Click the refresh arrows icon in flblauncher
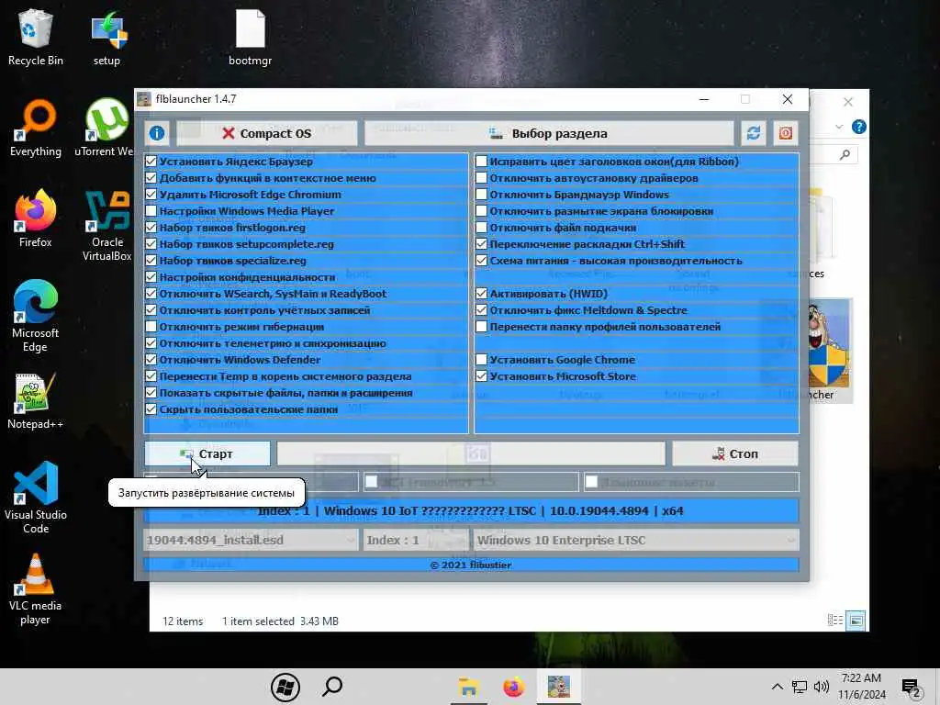 pos(754,133)
